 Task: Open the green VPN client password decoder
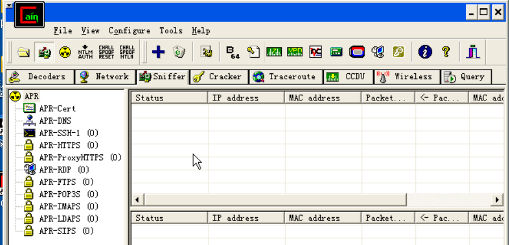[x=295, y=52]
